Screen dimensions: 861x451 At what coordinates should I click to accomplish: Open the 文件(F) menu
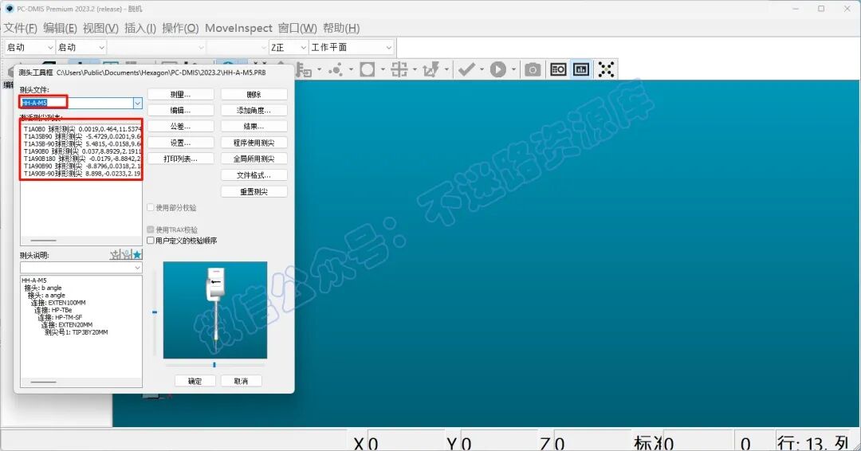pyautogui.click(x=20, y=28)
